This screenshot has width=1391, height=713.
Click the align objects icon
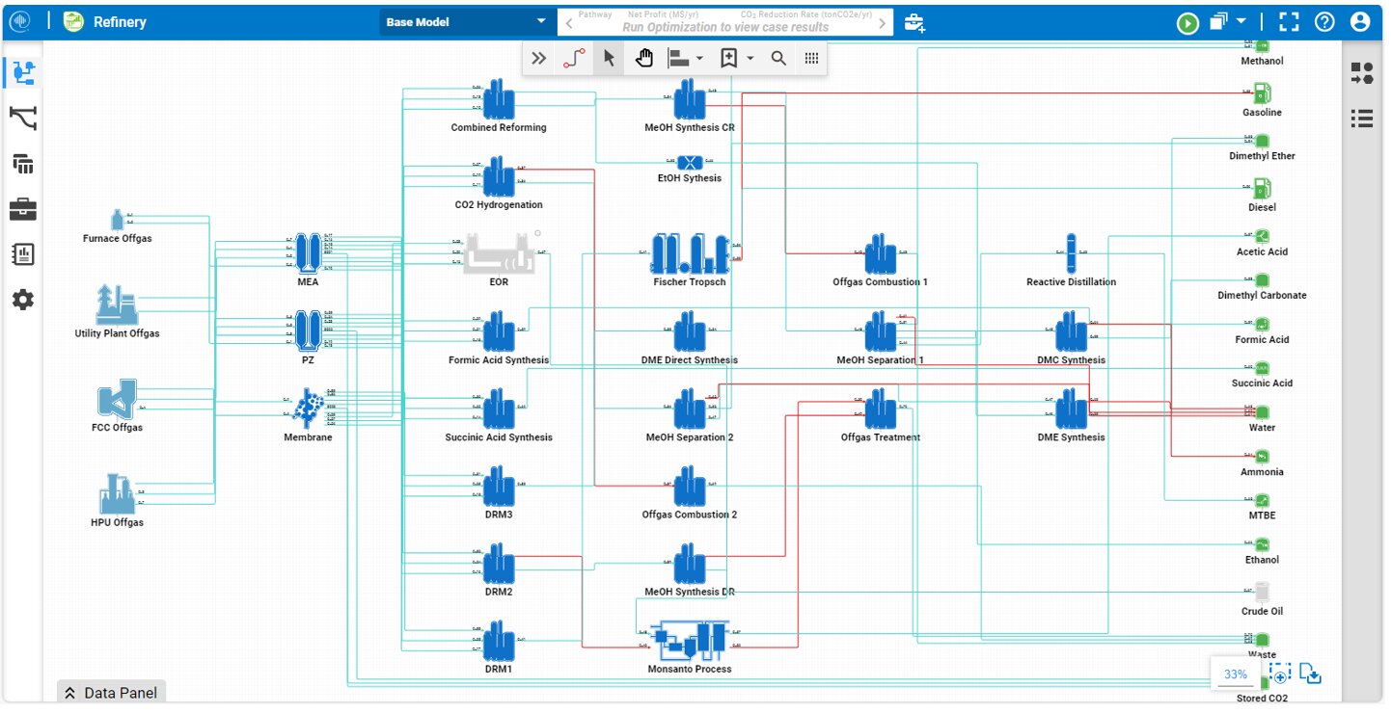[x=679, y=59]
